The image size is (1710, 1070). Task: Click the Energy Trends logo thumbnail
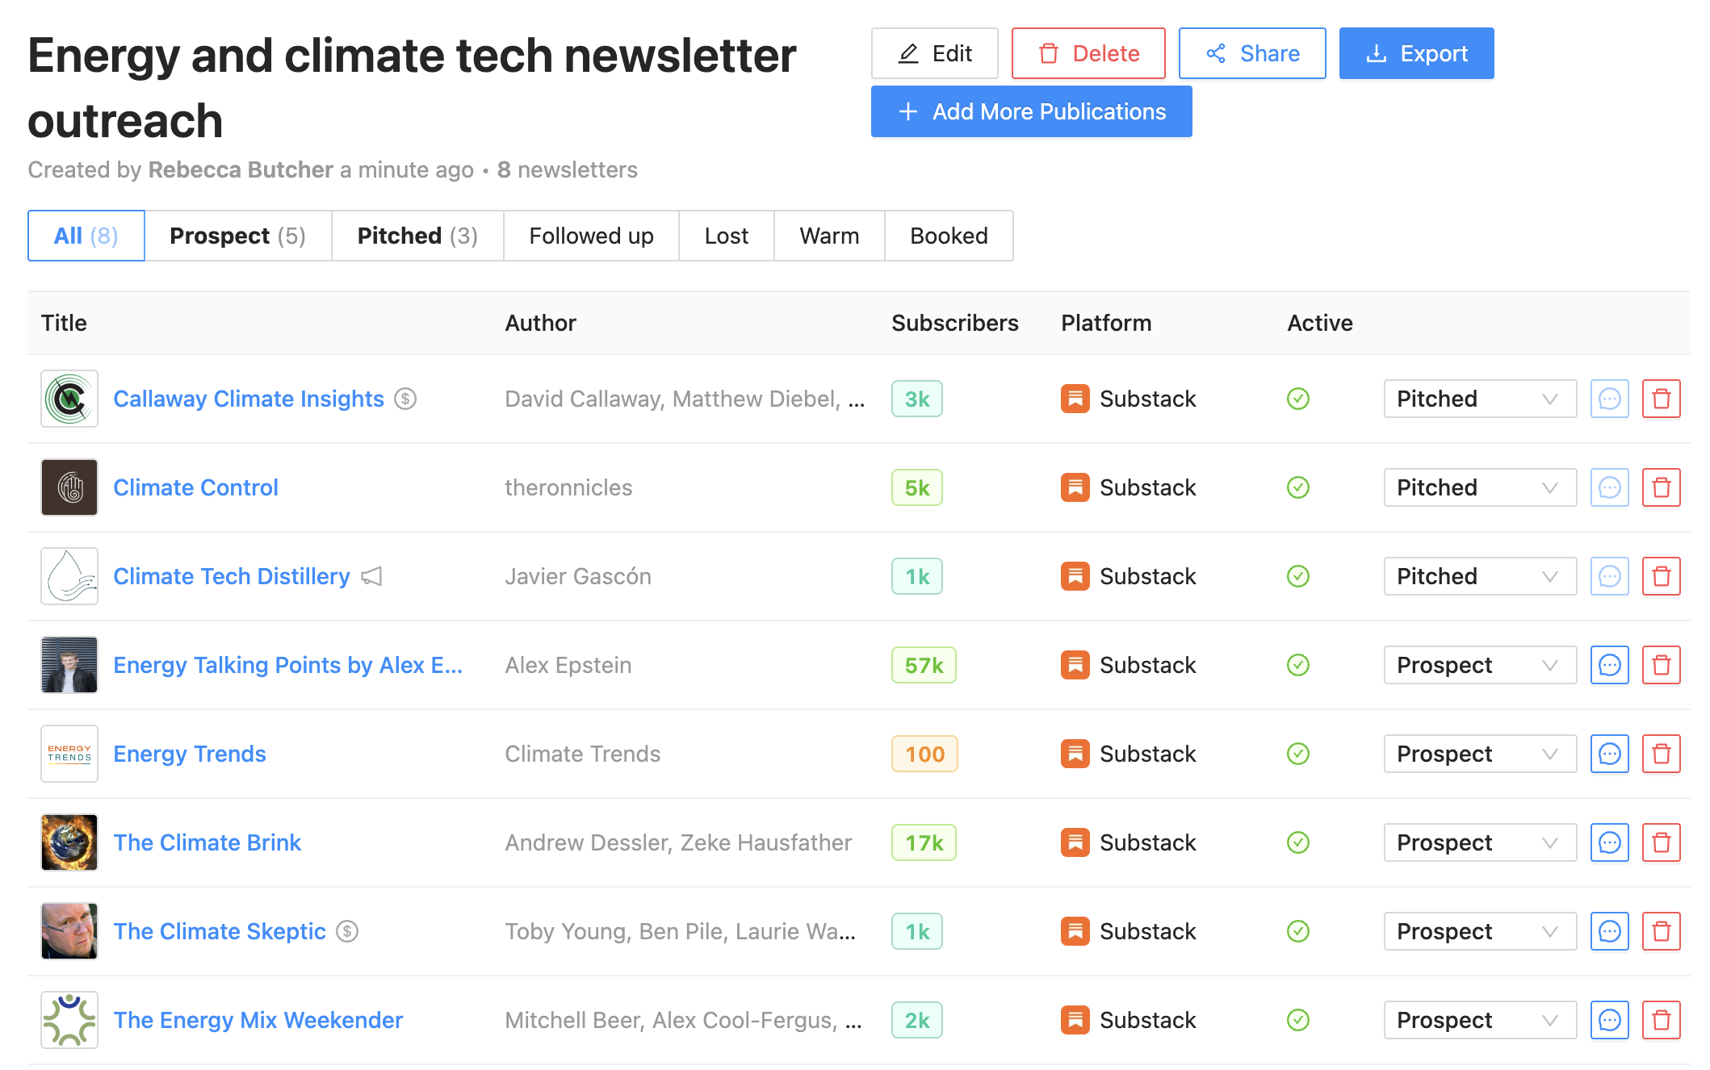69,753
